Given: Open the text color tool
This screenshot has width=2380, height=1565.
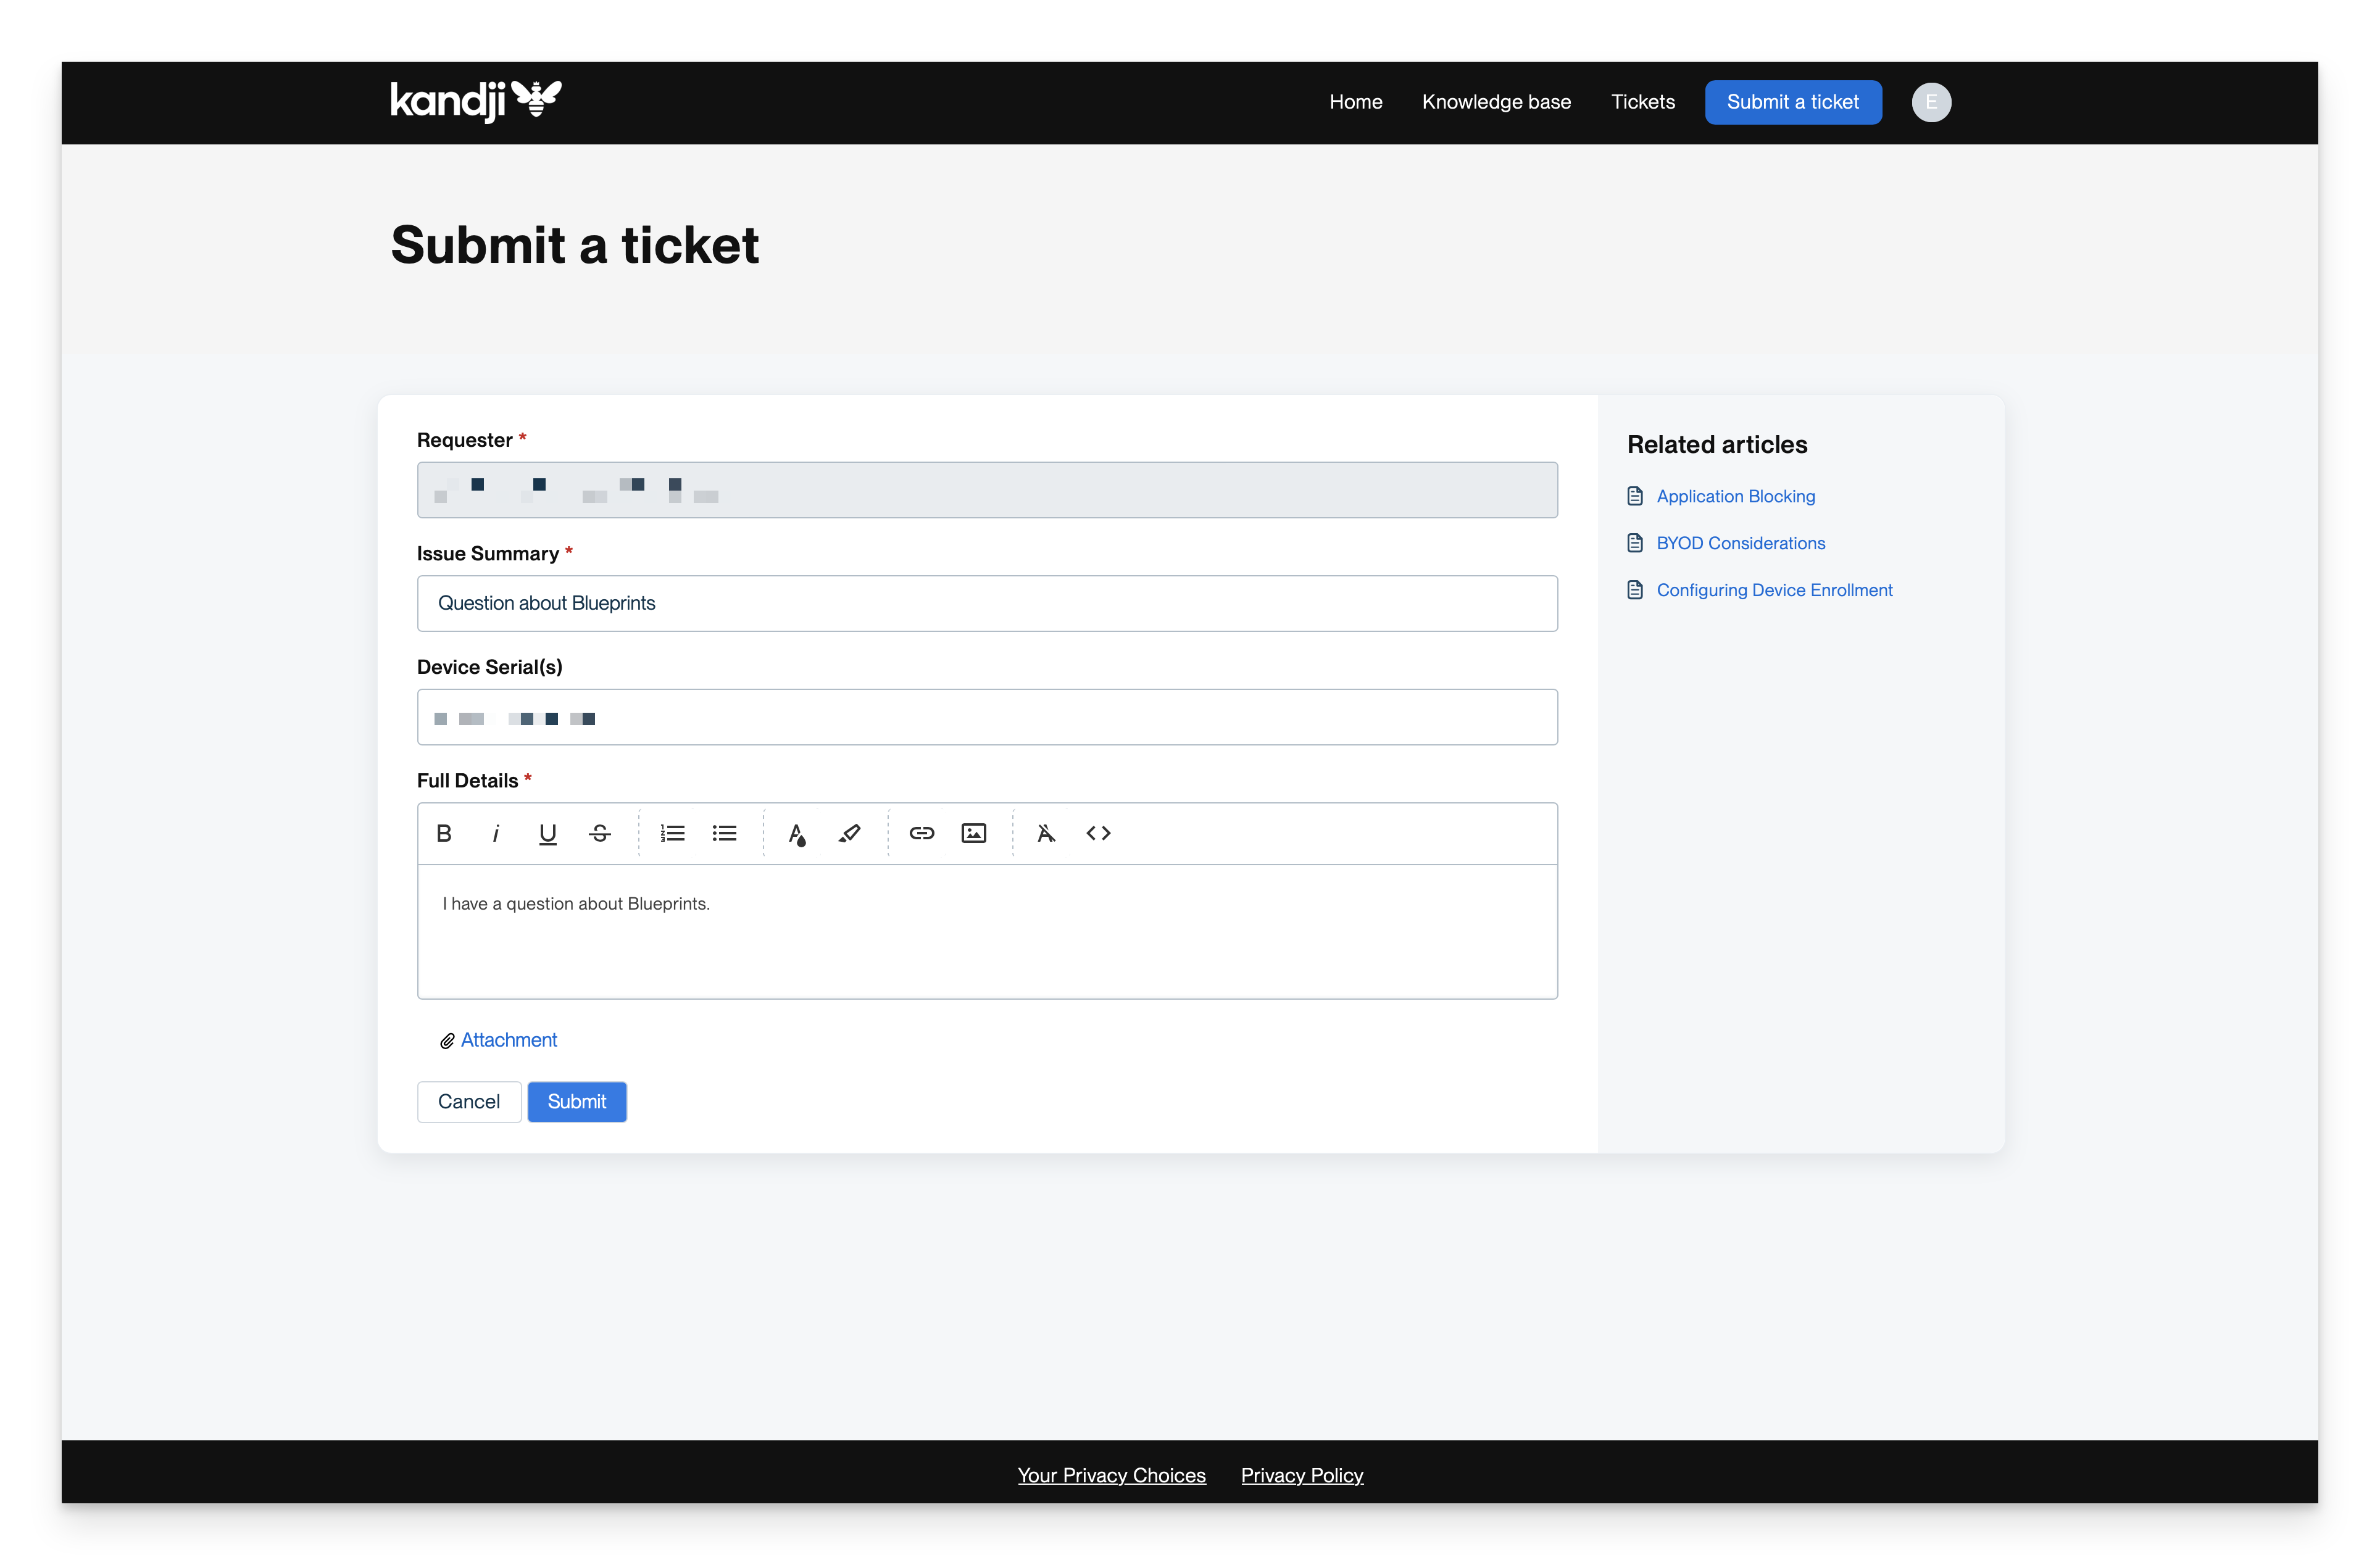Looking at the screenshot, I should (797, 833).
